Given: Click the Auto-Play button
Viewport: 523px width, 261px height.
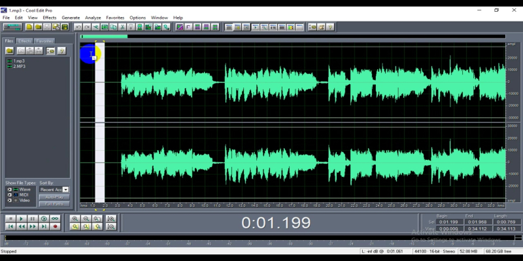Looking at the screenshot, I should 54,197.
